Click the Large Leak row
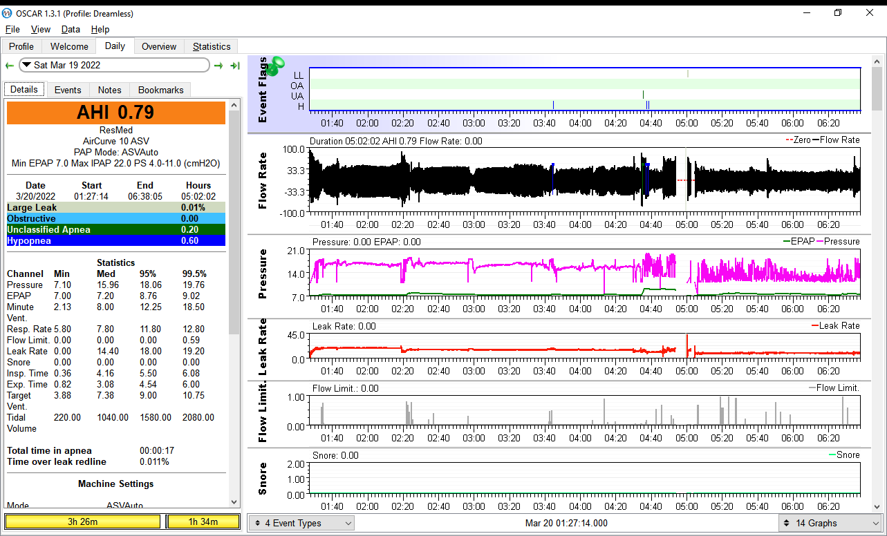This screenshot has width=887, height=536. tap(116, 207)
